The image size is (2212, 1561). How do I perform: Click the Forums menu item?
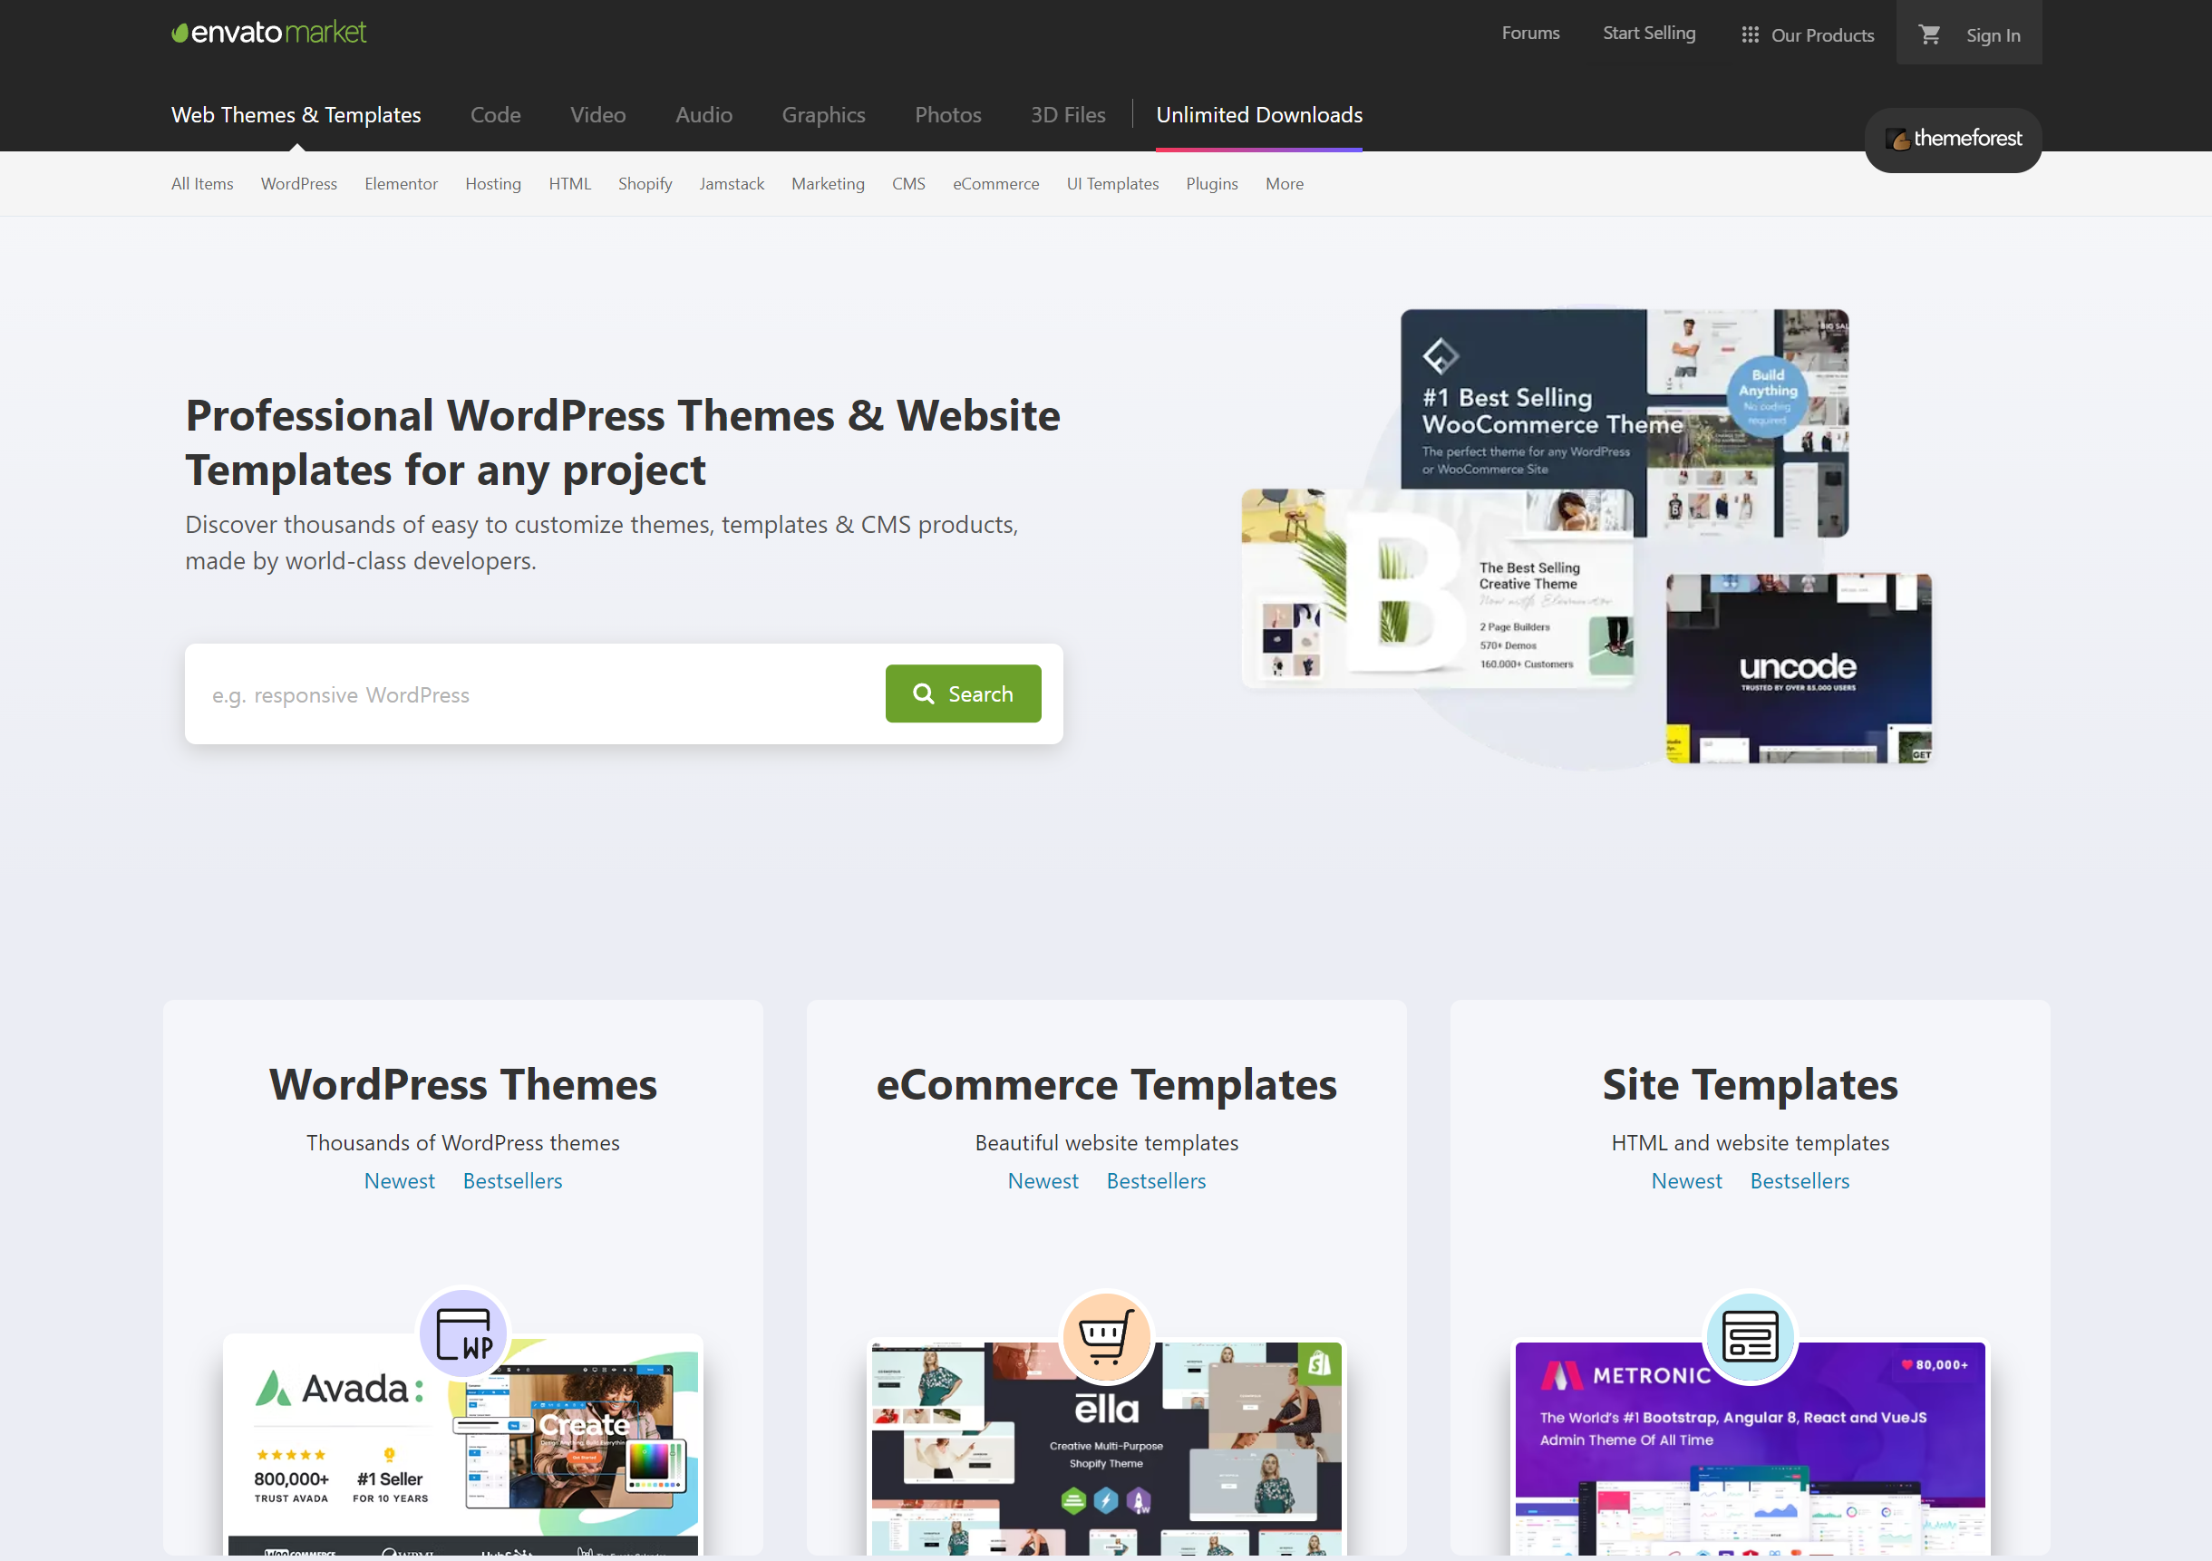(1528, 32)
